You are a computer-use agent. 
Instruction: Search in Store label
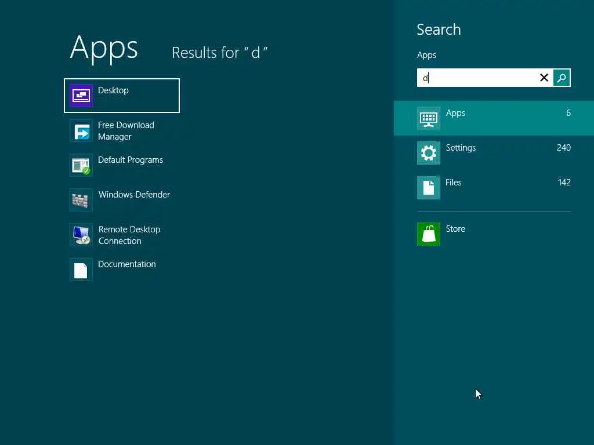click(455, 229)
